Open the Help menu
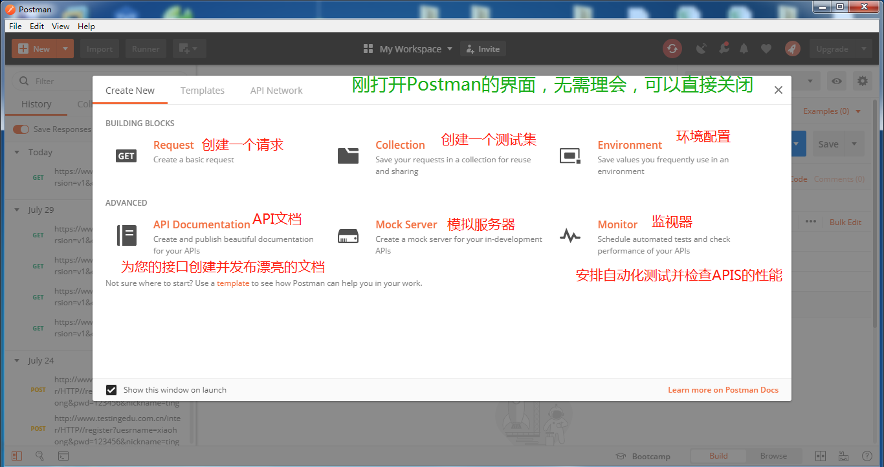Image resolution: width=884 pixels, height=467 pixels. point(86,27)
